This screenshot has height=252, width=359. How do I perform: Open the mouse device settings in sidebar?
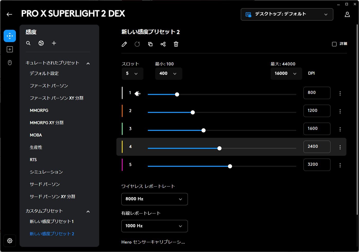[x=10, y=63]
